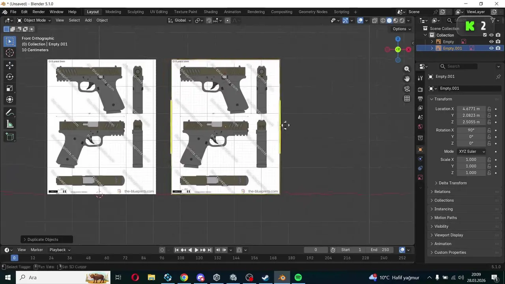Viewport: 505px width, 284px height.
Task: Open the Object Mode dropdown
Action: [x=34, y=20]
